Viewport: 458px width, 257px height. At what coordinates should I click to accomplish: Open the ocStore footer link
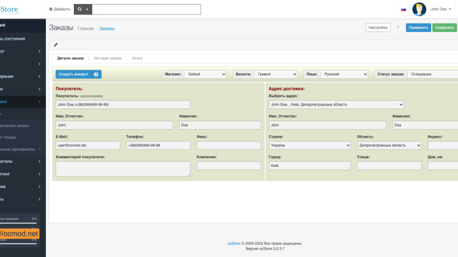pyautogui.click(x=234, y=244)
